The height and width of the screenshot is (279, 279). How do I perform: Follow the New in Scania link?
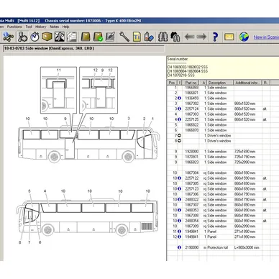[266, 37]
